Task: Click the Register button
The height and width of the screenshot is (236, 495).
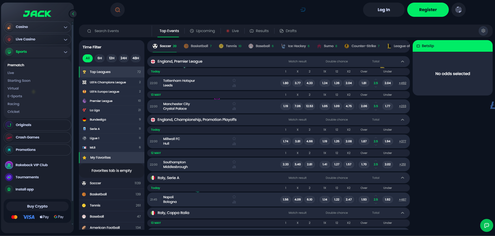Action: click(x=428, y=10)
